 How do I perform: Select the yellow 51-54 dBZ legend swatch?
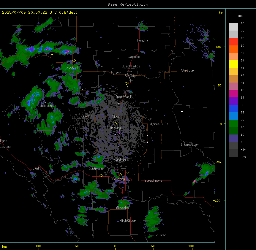pyautogui.click(x=233, y=64)
